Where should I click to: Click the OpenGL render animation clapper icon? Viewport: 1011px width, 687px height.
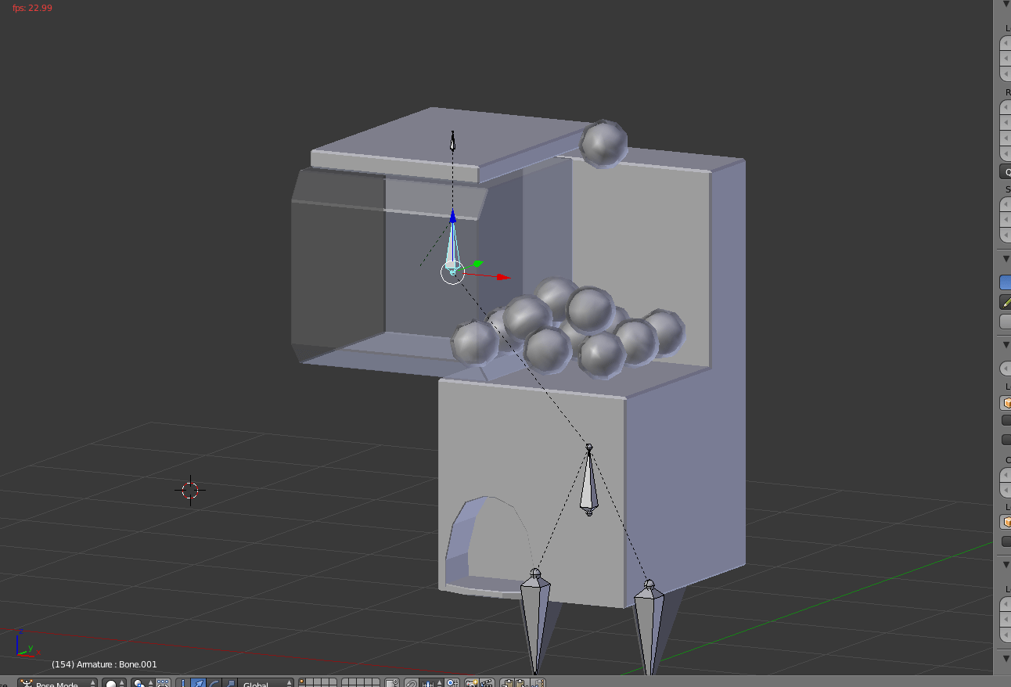(486, 681)
